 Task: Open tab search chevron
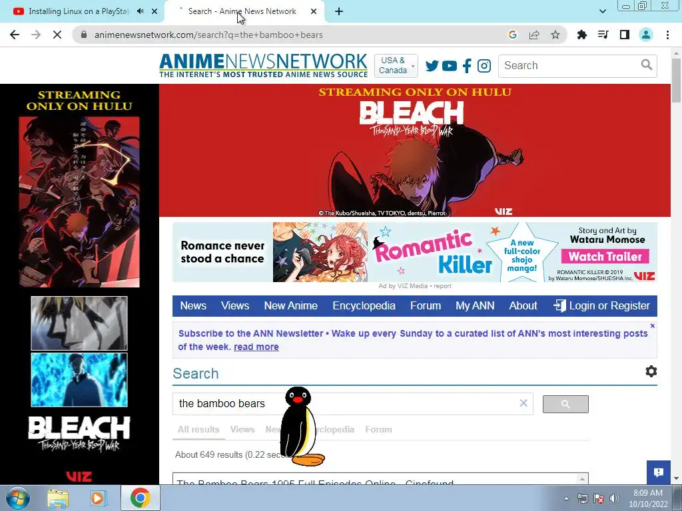602,11
